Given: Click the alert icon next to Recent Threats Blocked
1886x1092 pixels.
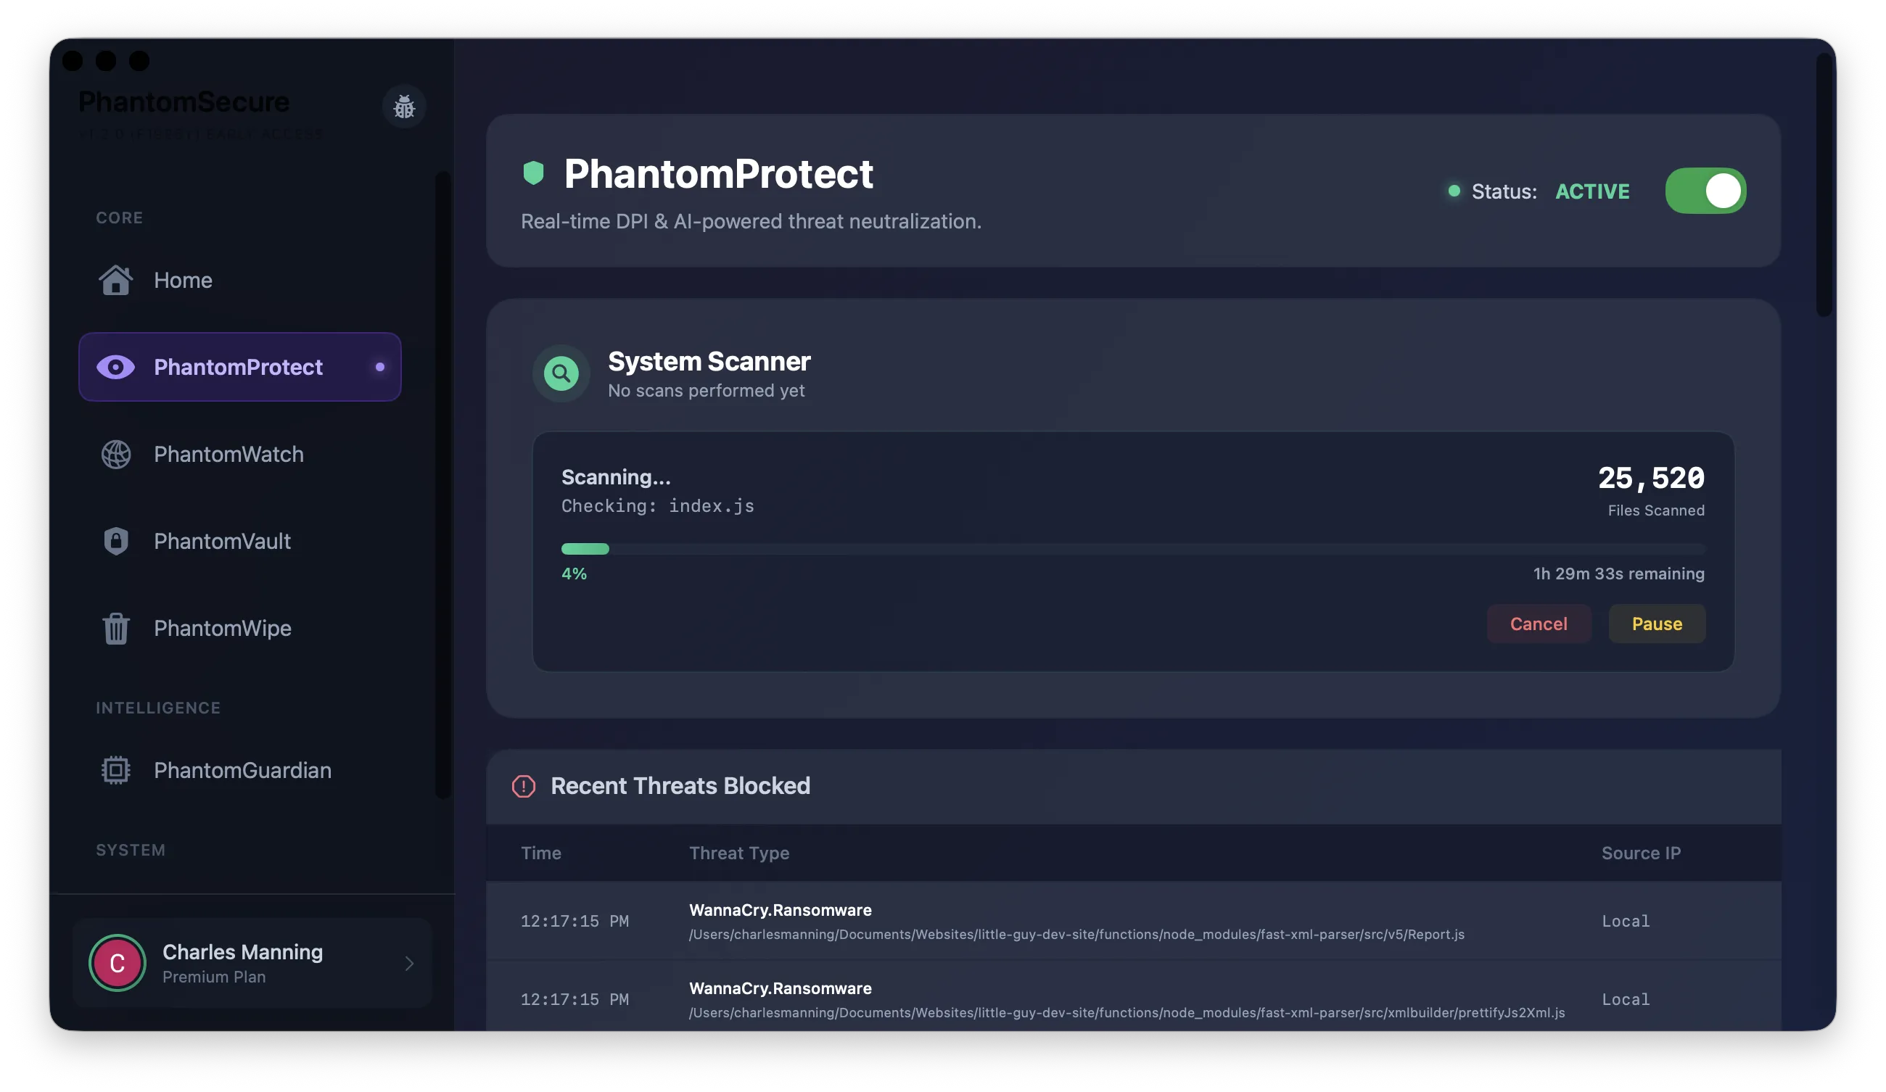Looking at the screenshot, I should tap(523, 786).
